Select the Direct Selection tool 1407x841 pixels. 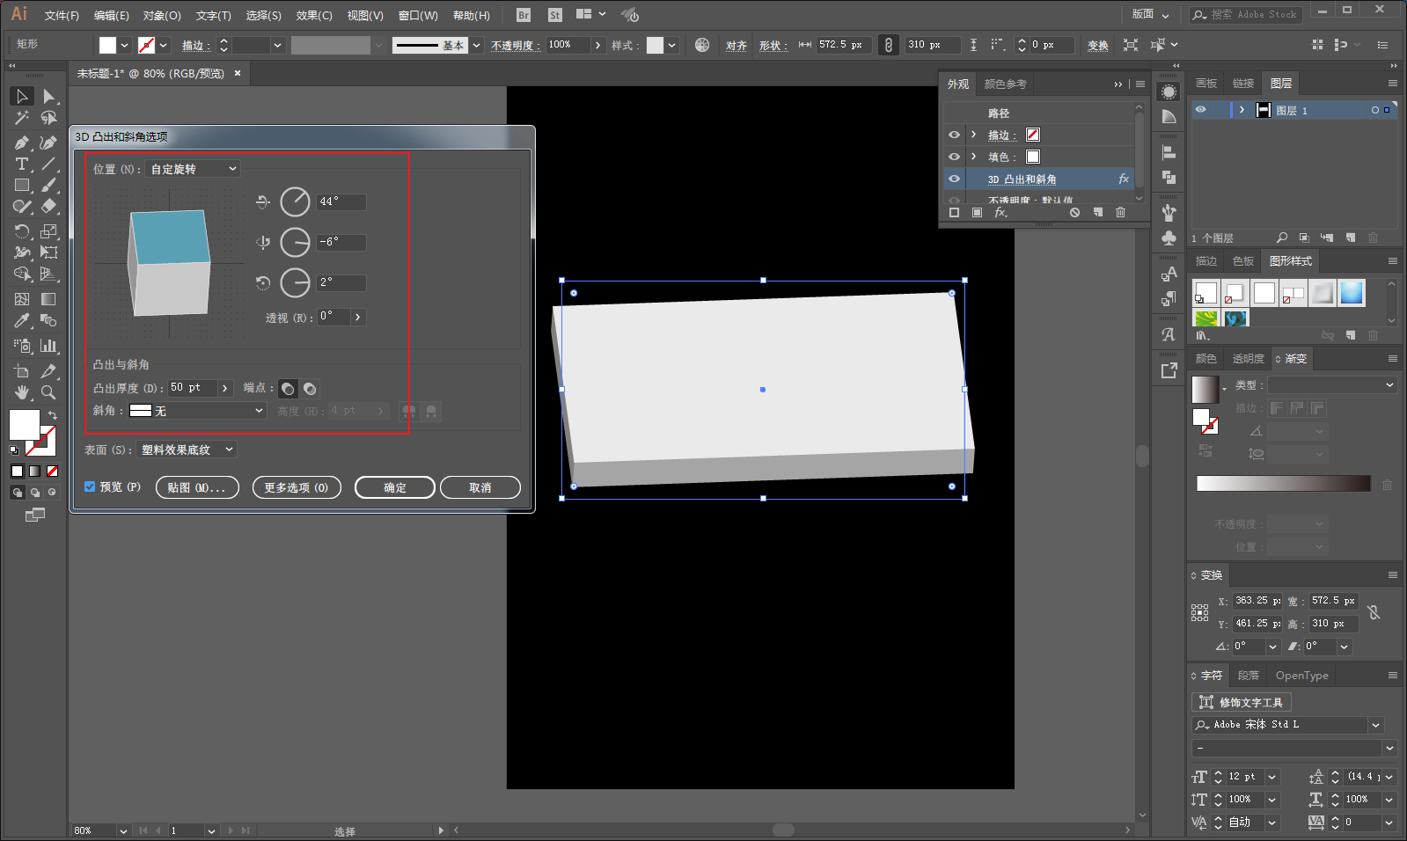[48, 96]
